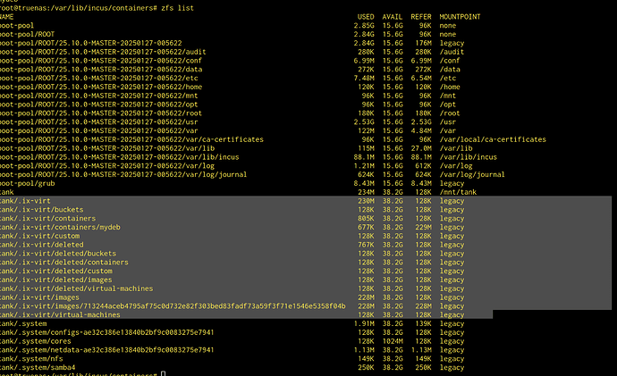Click the long image hash dataset name 713244aceb...

[173, 306]
